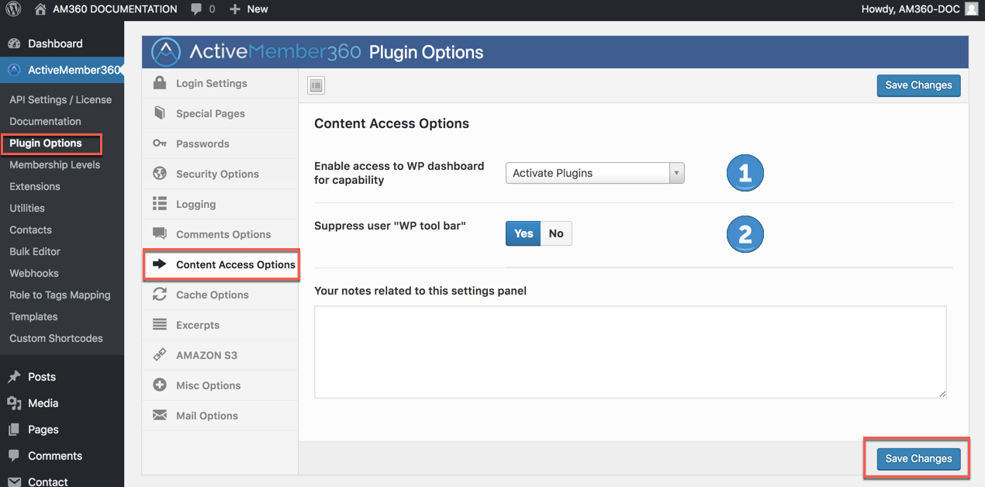Switch to Comments Options tab
Viewport: 985px width, 487px height.
pyautogui.click(x=220, y=234)
